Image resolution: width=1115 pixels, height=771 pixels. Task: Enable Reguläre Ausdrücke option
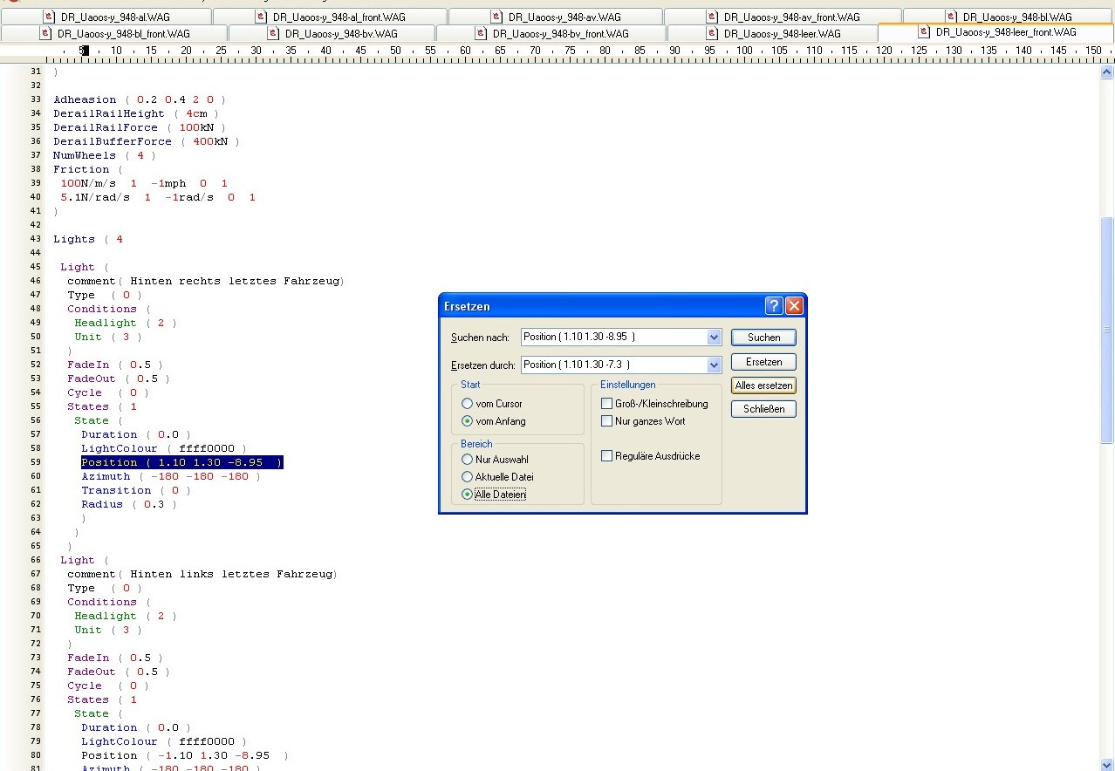point(606,456)
